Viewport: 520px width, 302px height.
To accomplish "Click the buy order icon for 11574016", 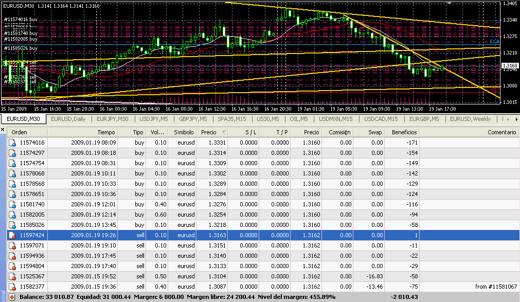I will click(12, 143).
